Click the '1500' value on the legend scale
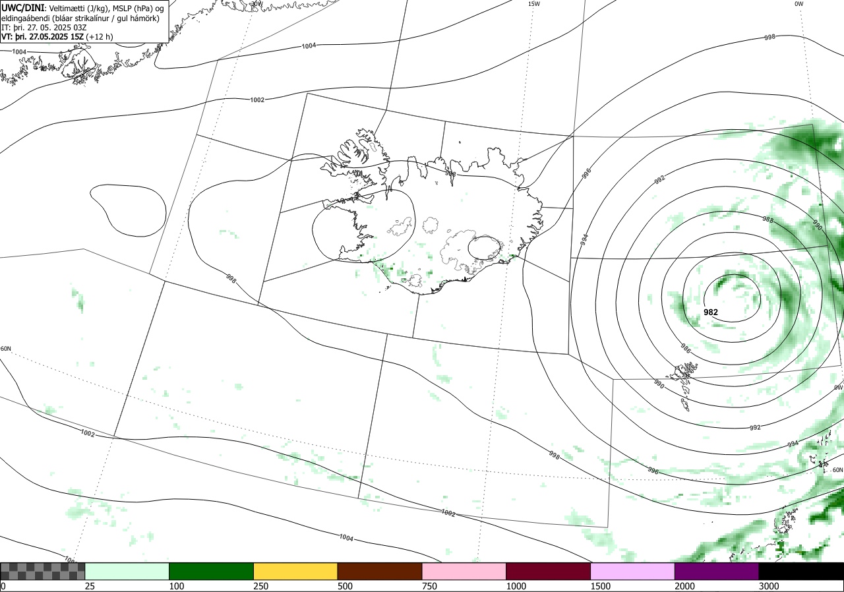Screen dimensions: 844x592 [600, 586]
